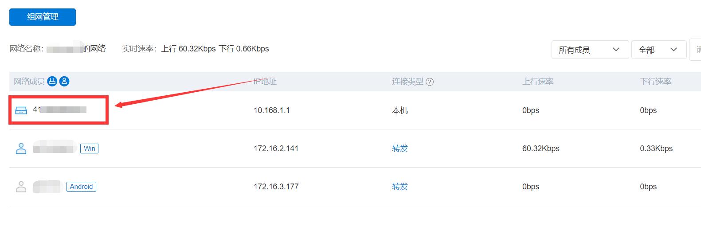The width and height of the screenshot is (701, 227).
Task: Click 转发 link for 172.16.2.141
Action: pyautogui.click(x=399, y=149)
